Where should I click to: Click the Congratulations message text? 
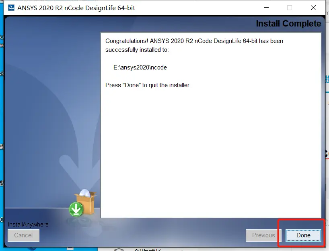tap(194, 45)
